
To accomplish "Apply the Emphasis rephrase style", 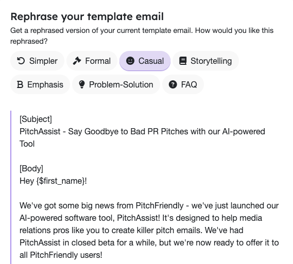I will [x=40, y=84].
